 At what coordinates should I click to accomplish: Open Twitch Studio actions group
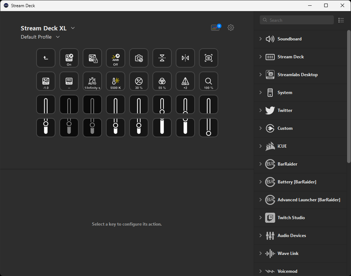click(x=291, y=218)
